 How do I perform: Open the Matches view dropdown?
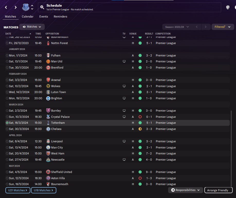[32, 27]
